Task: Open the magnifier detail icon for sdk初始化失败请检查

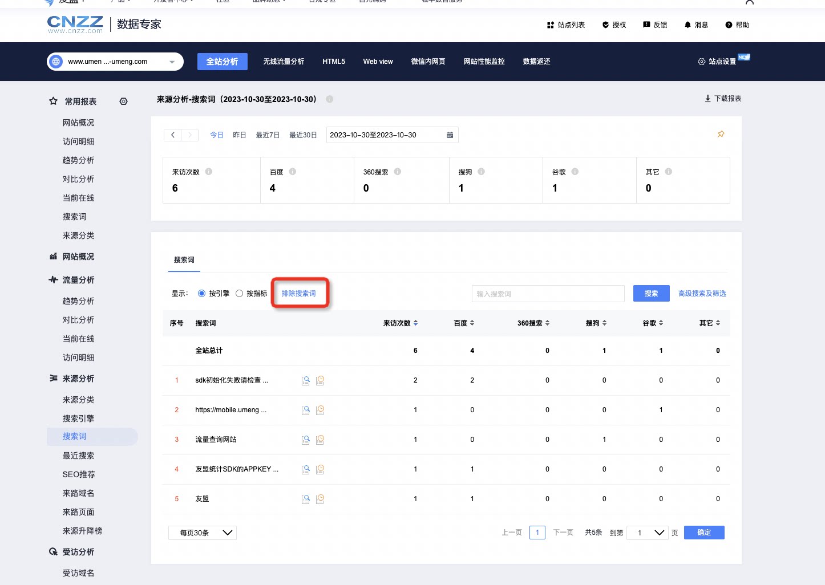Action: click(x=306, y=380)
